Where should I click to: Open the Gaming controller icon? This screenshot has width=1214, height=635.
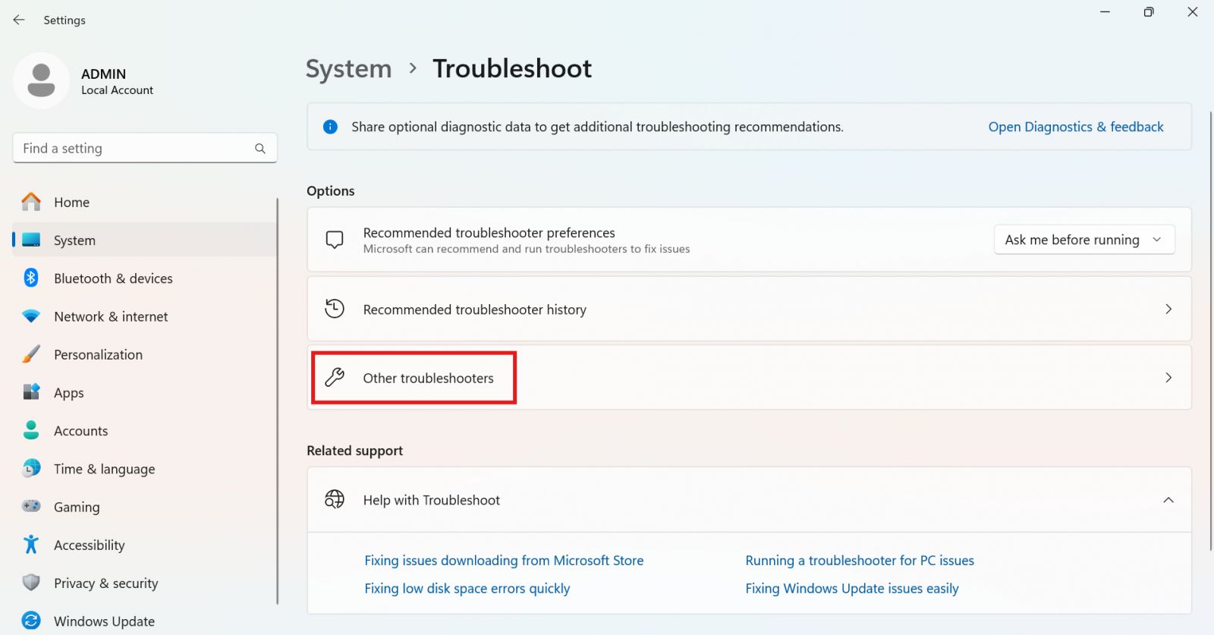coord(30,507)
